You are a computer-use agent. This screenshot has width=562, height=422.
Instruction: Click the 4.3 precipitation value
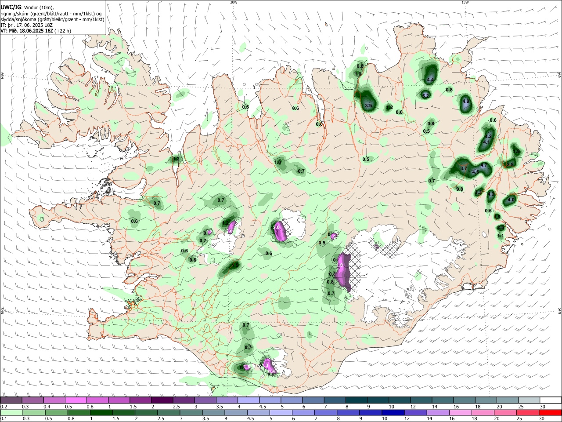click(491, 194)
